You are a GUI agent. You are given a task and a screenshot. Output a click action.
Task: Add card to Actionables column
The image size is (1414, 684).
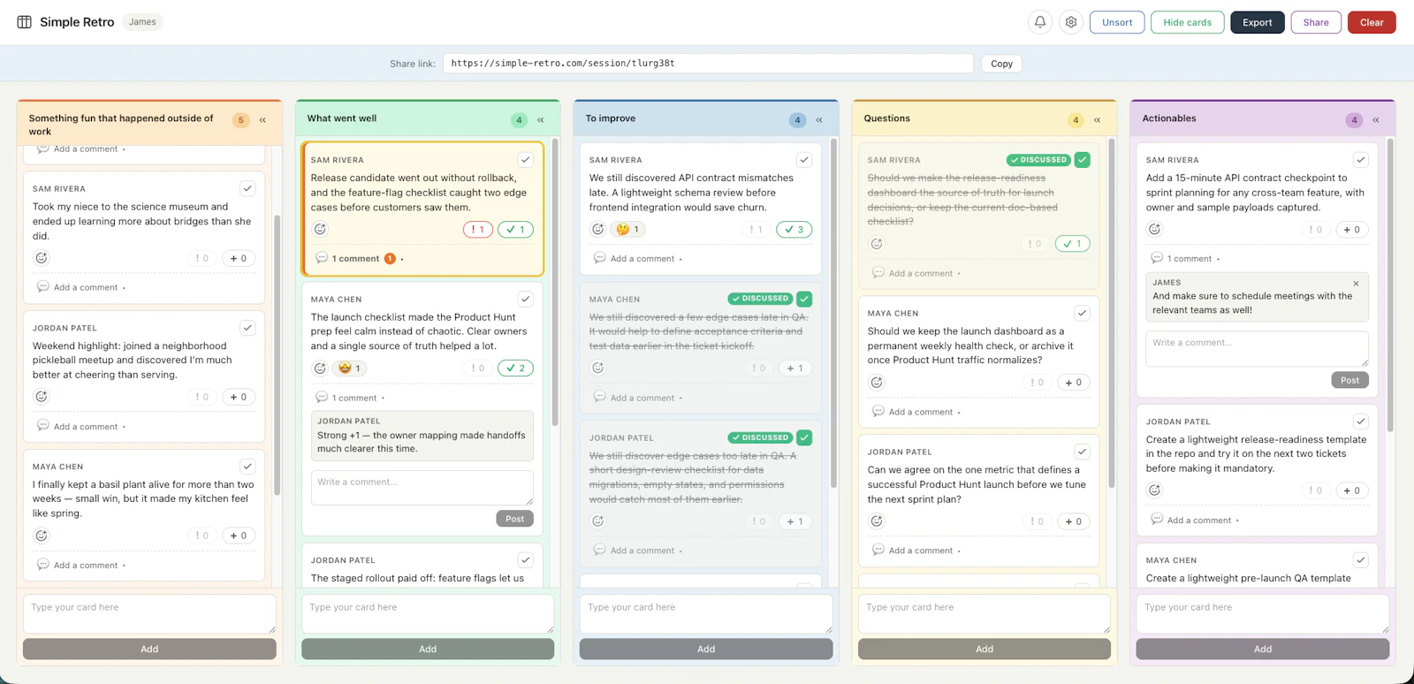[x=1263, y=649]
